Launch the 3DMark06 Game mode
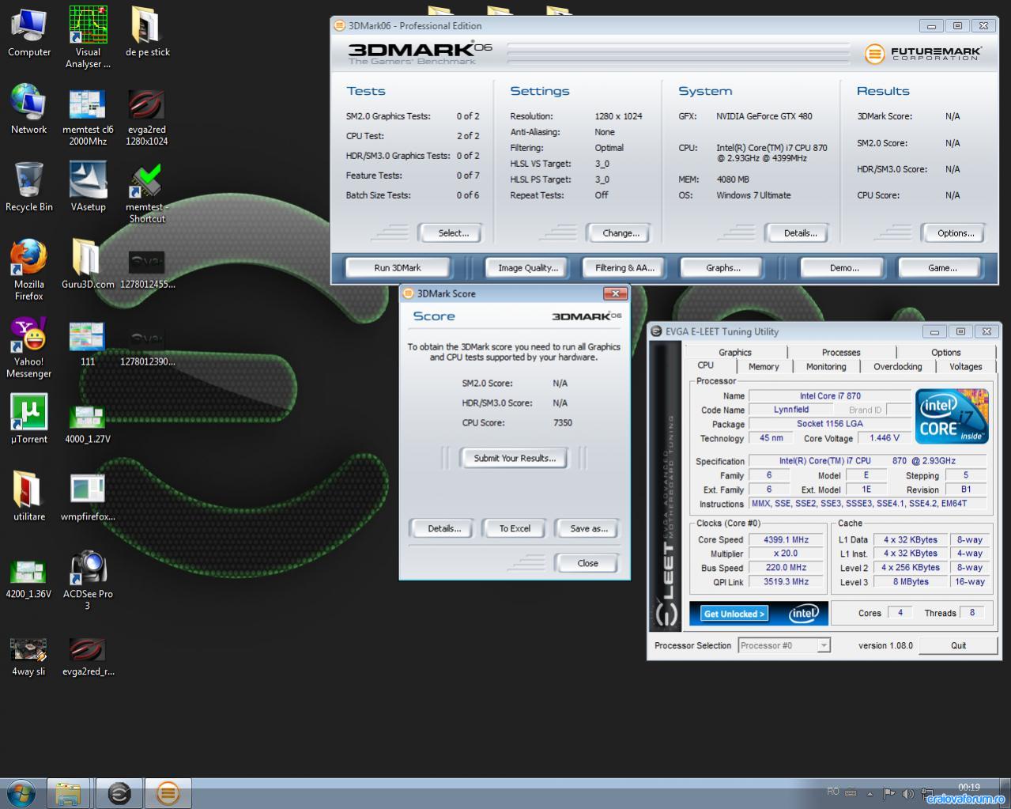 click(x=942, y=267)
